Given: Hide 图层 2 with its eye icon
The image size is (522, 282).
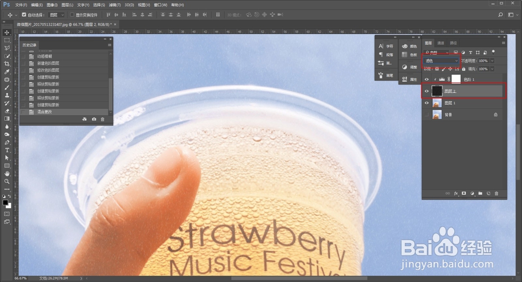Looking at the screenshot, I should pyautogui.click(x=426, y=91).
